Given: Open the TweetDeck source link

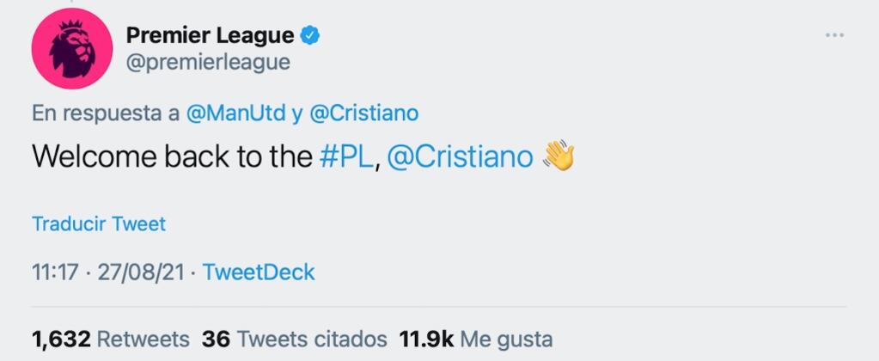Looking at the screenshot, I should 259,272.
